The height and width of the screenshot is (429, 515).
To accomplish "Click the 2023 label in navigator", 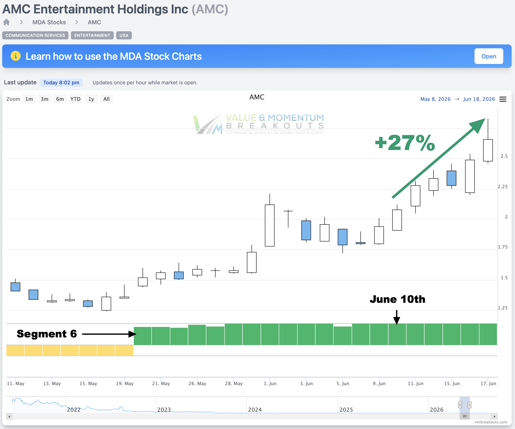I will 164,410.
